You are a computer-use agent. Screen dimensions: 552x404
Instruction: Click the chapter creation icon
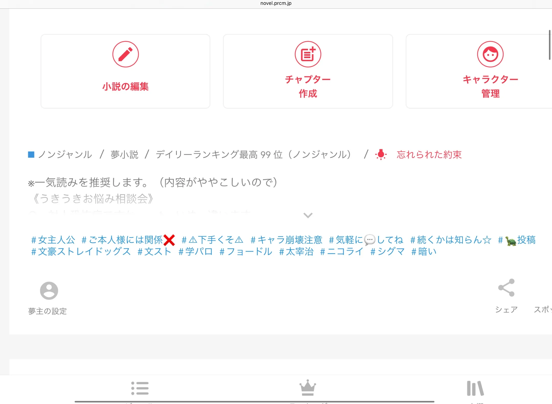[308, 54]
